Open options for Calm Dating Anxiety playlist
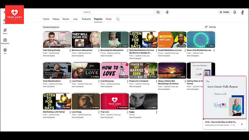 coord(70,51)
